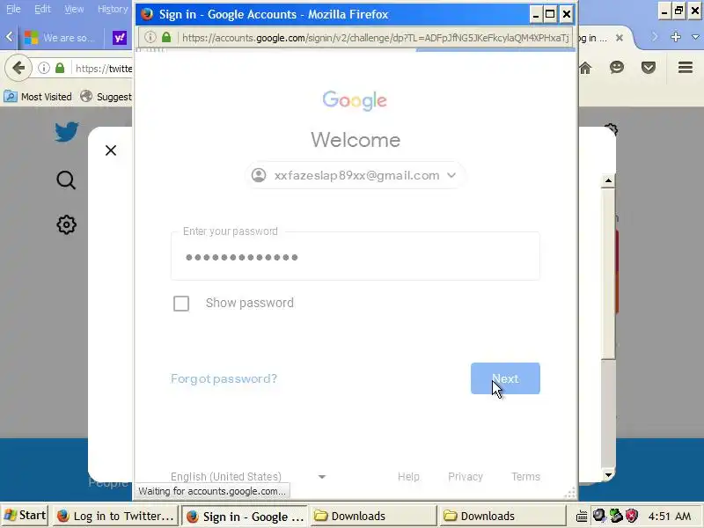The width and height of the screenshot is (704, 528).
Task: Open the Most Visited bookmarks folder
Action: pyautogui.click(x=38, y=97)
